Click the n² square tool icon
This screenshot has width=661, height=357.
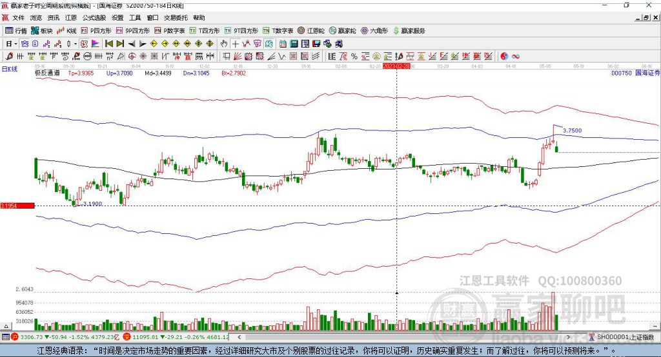[110, 57]
